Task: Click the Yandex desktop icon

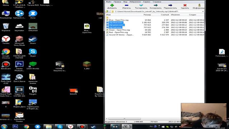Action: (6, 40)
